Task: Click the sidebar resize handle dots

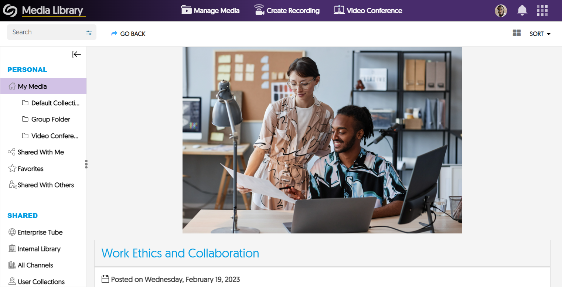Action: 86,164
